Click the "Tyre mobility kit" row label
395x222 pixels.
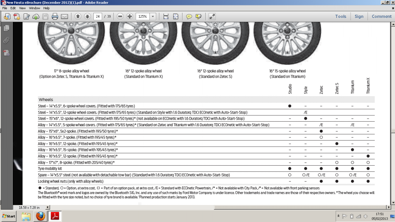point(50,168)
